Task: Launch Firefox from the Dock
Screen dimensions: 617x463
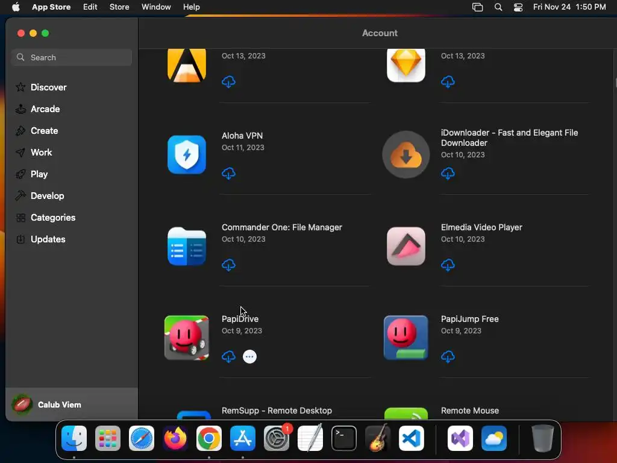Action: pos(175,438)
